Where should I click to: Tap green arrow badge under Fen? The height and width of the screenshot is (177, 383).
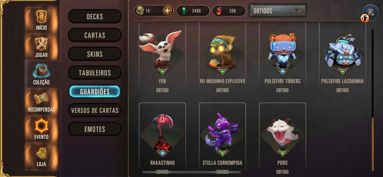point(162,72)
